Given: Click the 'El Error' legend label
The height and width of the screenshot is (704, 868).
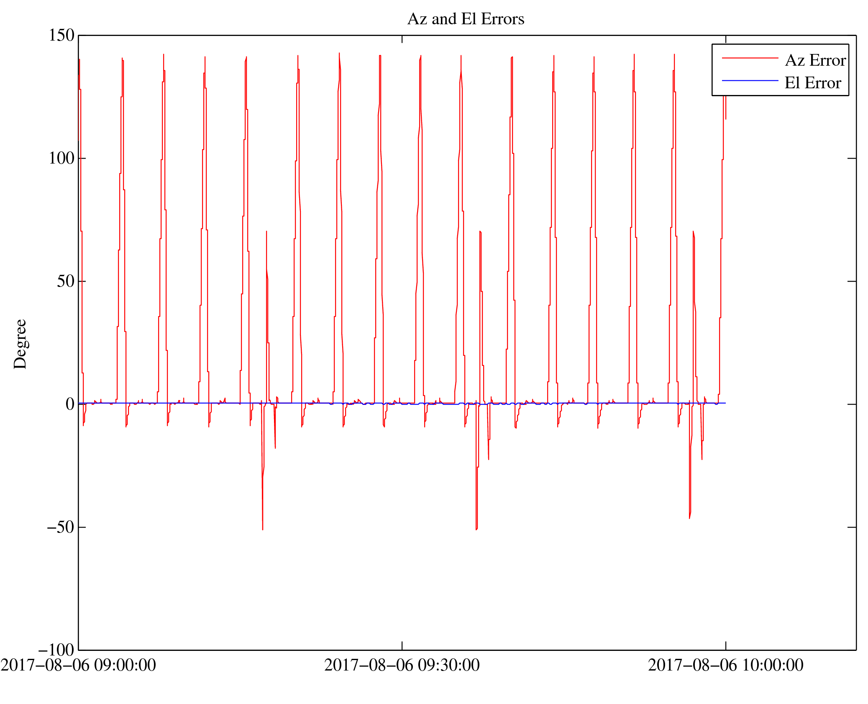Looking at the screenshot, I should pyautogui.click(x=813, y=83).
